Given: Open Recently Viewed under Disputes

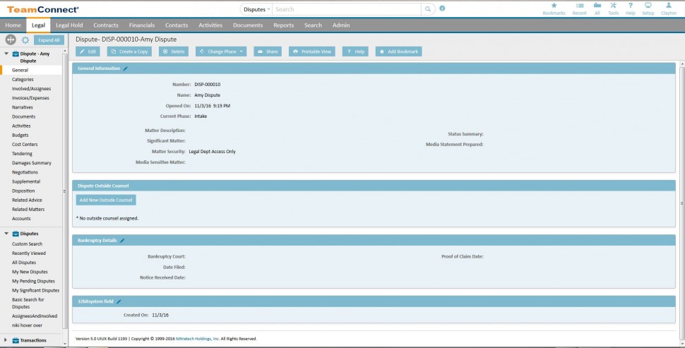Looking at the screenshot, I should [29, 253].
